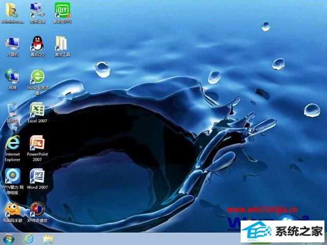Open the 网络 Network icon
The height and width of the screenshot is (245, 327).
pos(12,77)
